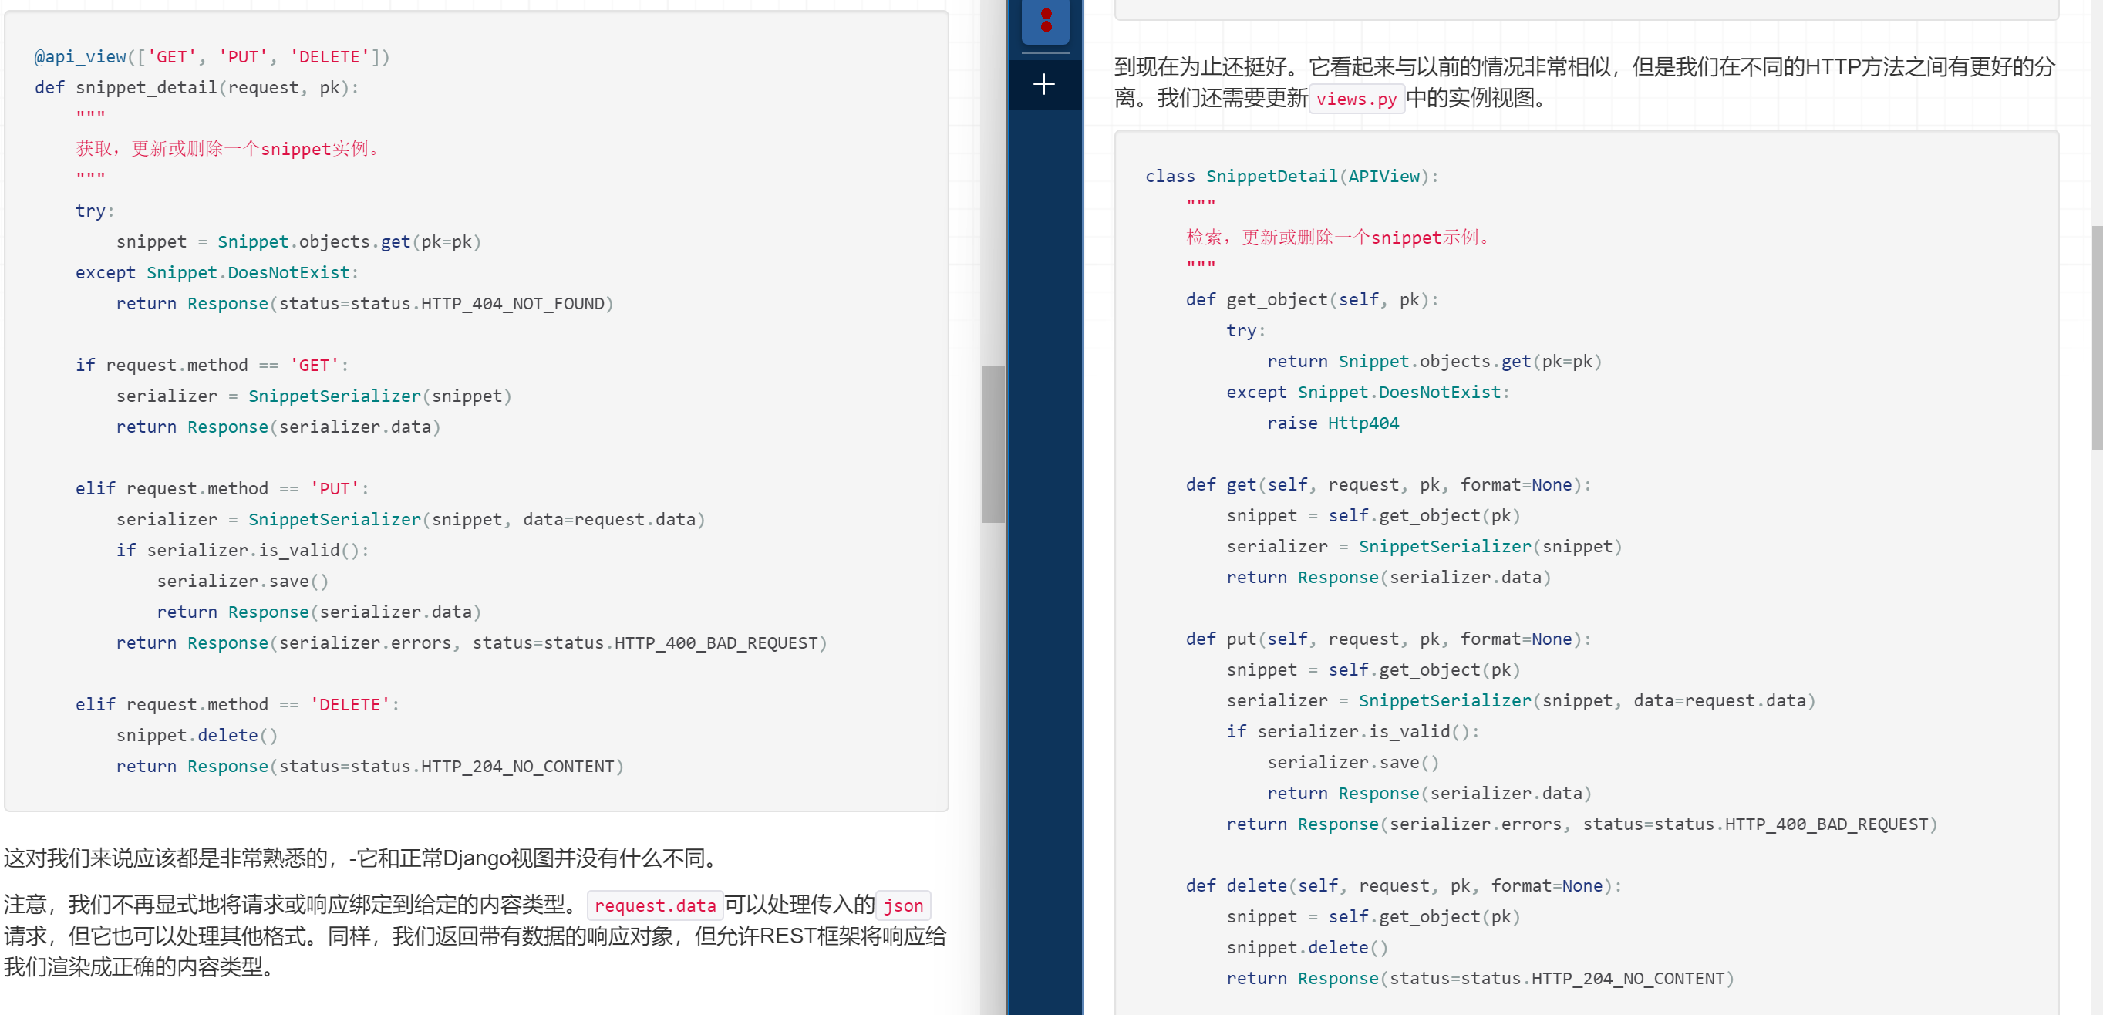
Task: Click the 'def get_object(self, pk)' line
Action: 1311,300
